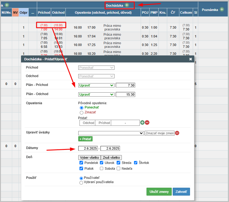Click the end date field 2.6.2025
Viewport: 229px width, 202px height.
pos(110,148)
